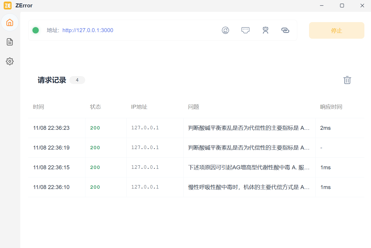371x248 pixels.
Task: Click the network port icon
Action: tap(245, 30)
